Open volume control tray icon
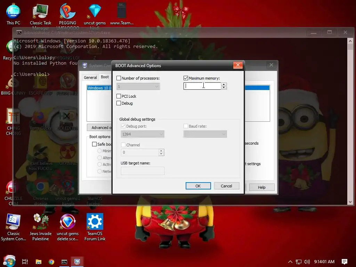The height and width of the screenshot is (267, 356). pos(307,262)
